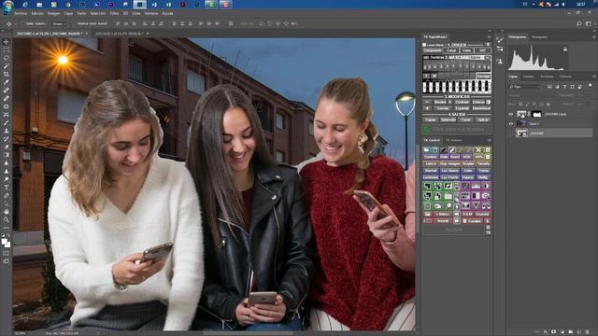Click the Curvas button in Modificar section
This screenshot has width=598, height=336.
coord(443,108)
